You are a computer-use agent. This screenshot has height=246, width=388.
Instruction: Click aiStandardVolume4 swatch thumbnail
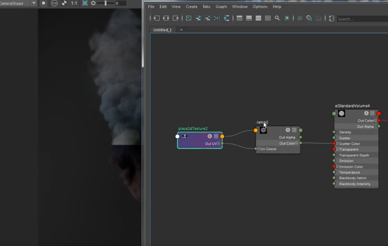[x=342, y=114]
